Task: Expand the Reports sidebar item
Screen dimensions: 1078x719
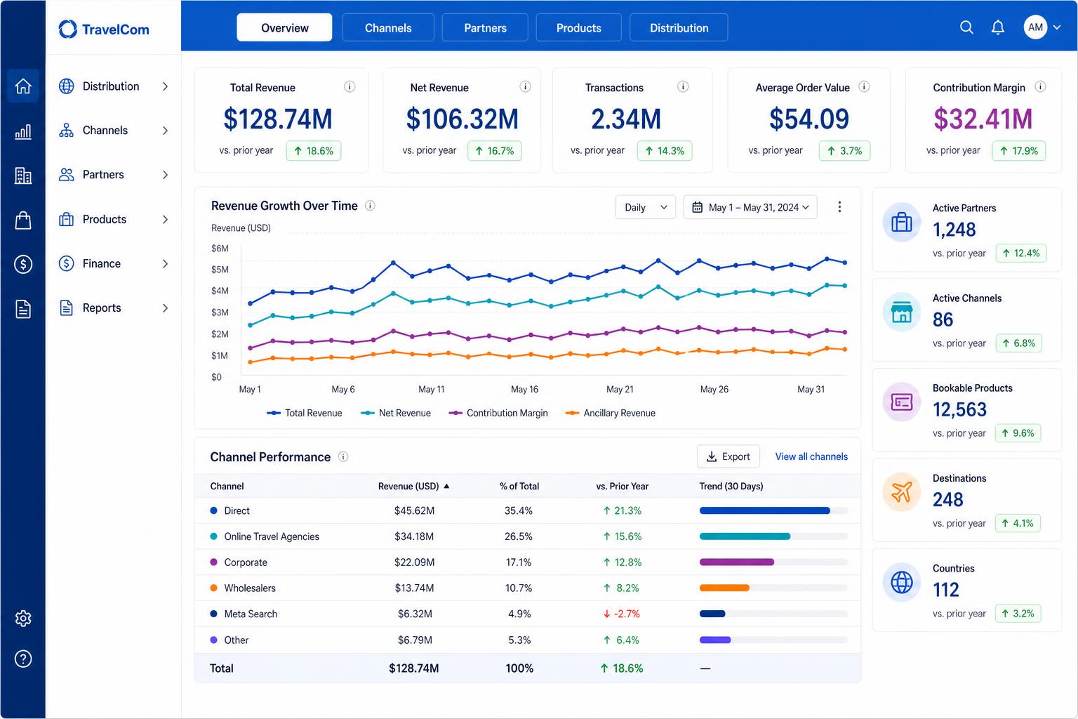Action: click(114, 308)
